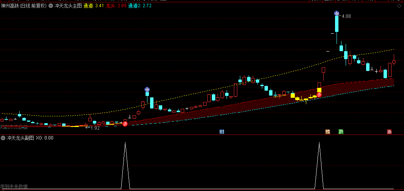Select the cyan 通道2: 2.72 value

(x=140, y=6)
